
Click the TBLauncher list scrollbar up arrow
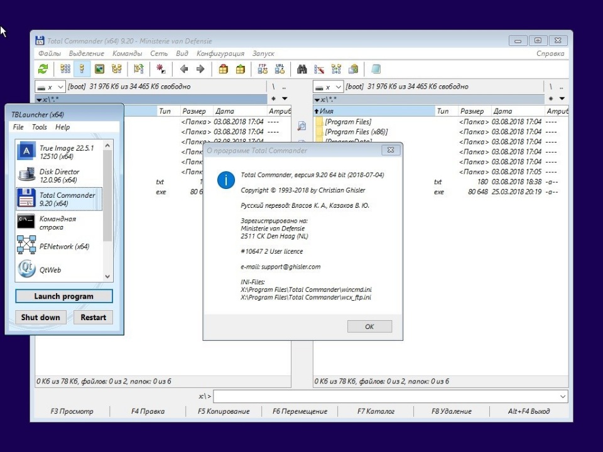[107, 146]
